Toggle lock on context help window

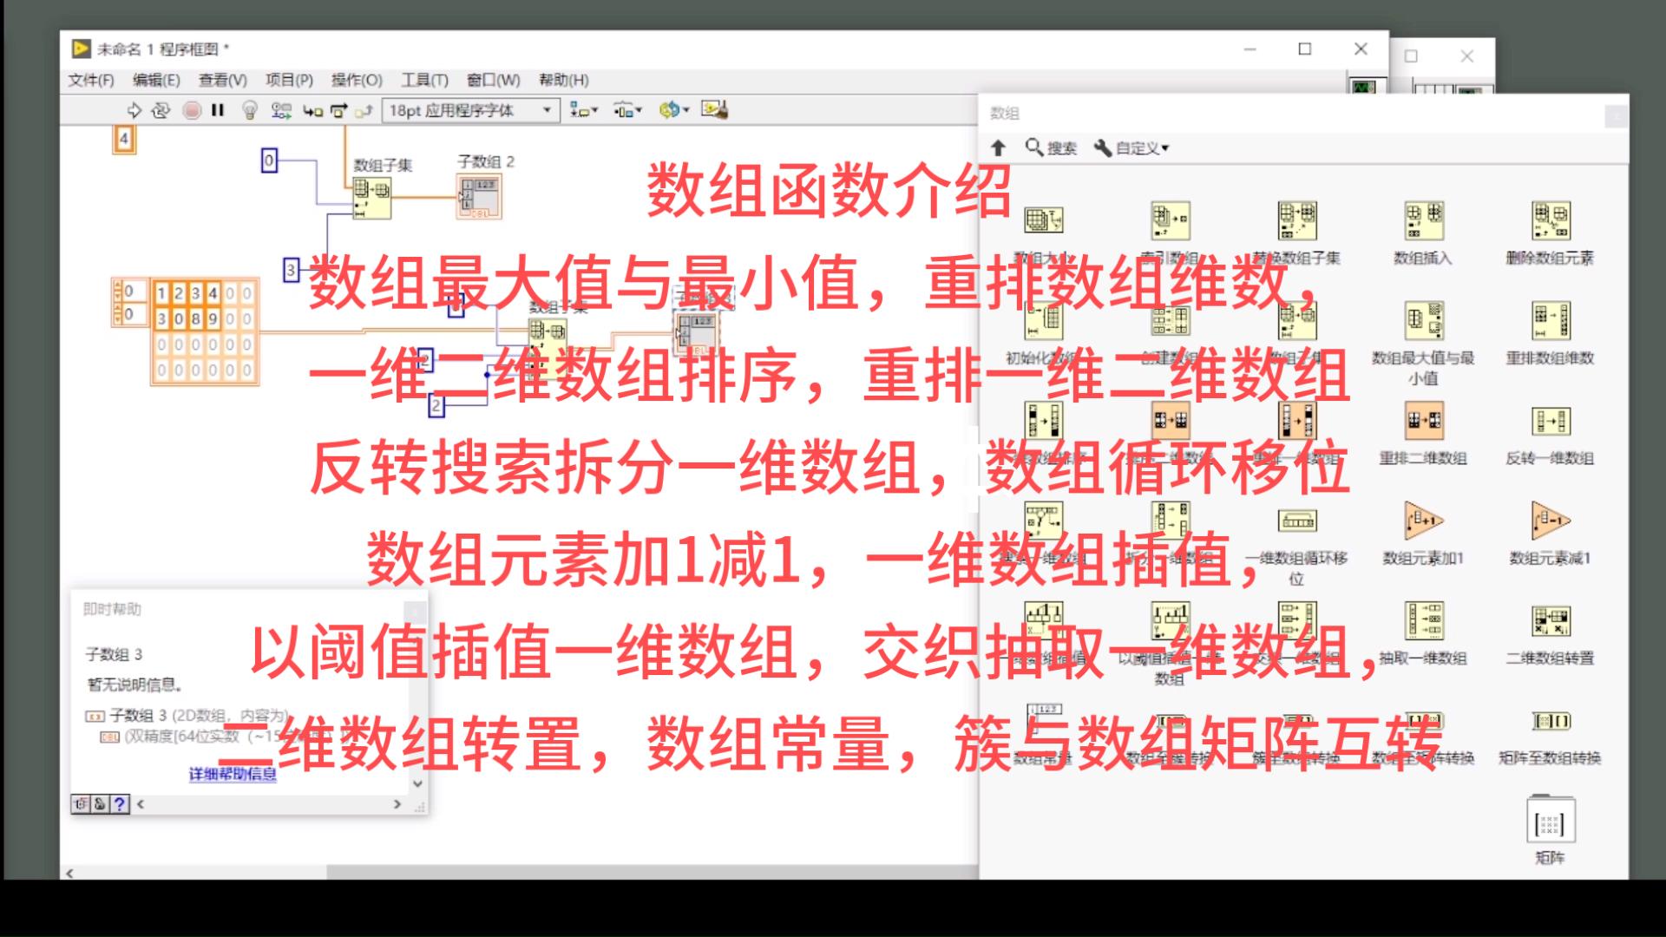[100, 804]
